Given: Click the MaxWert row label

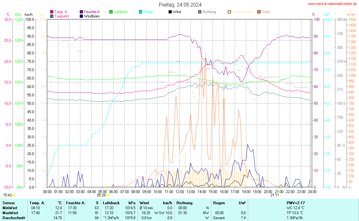Looking at the screenshot, I should tap(10, 213).
